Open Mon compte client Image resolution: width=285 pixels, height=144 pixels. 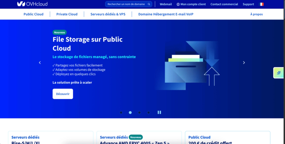pos(191,4)
